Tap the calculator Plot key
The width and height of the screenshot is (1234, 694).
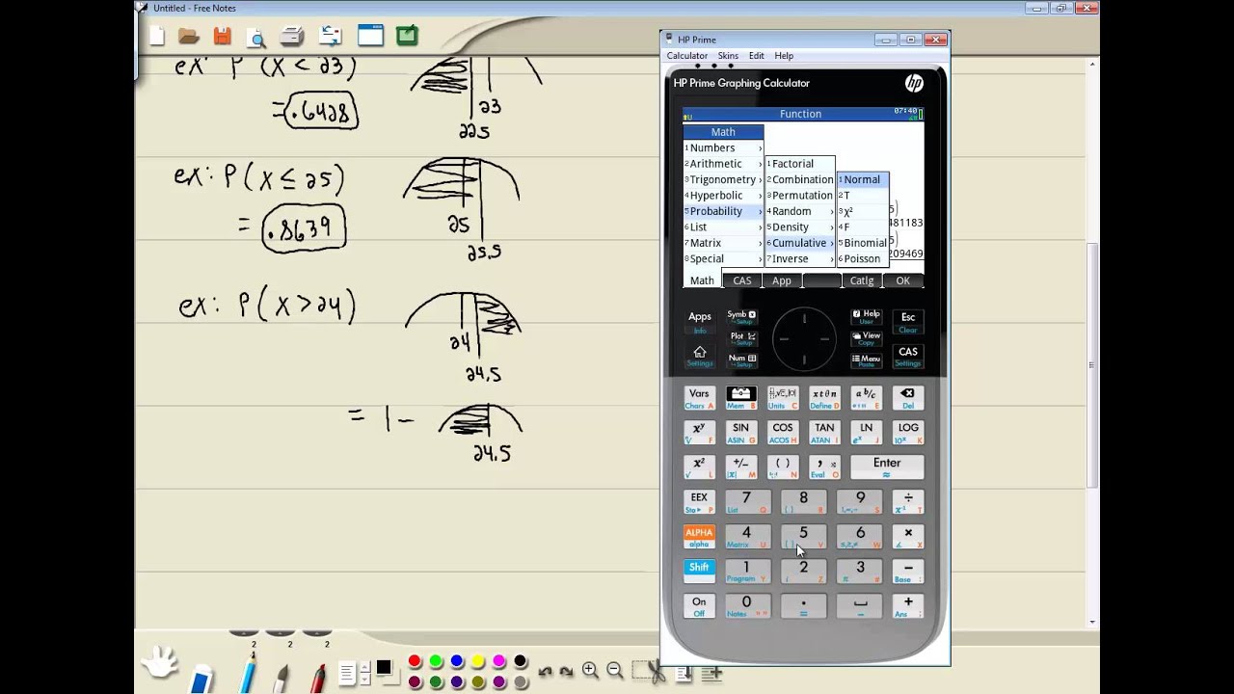point(741,338)
